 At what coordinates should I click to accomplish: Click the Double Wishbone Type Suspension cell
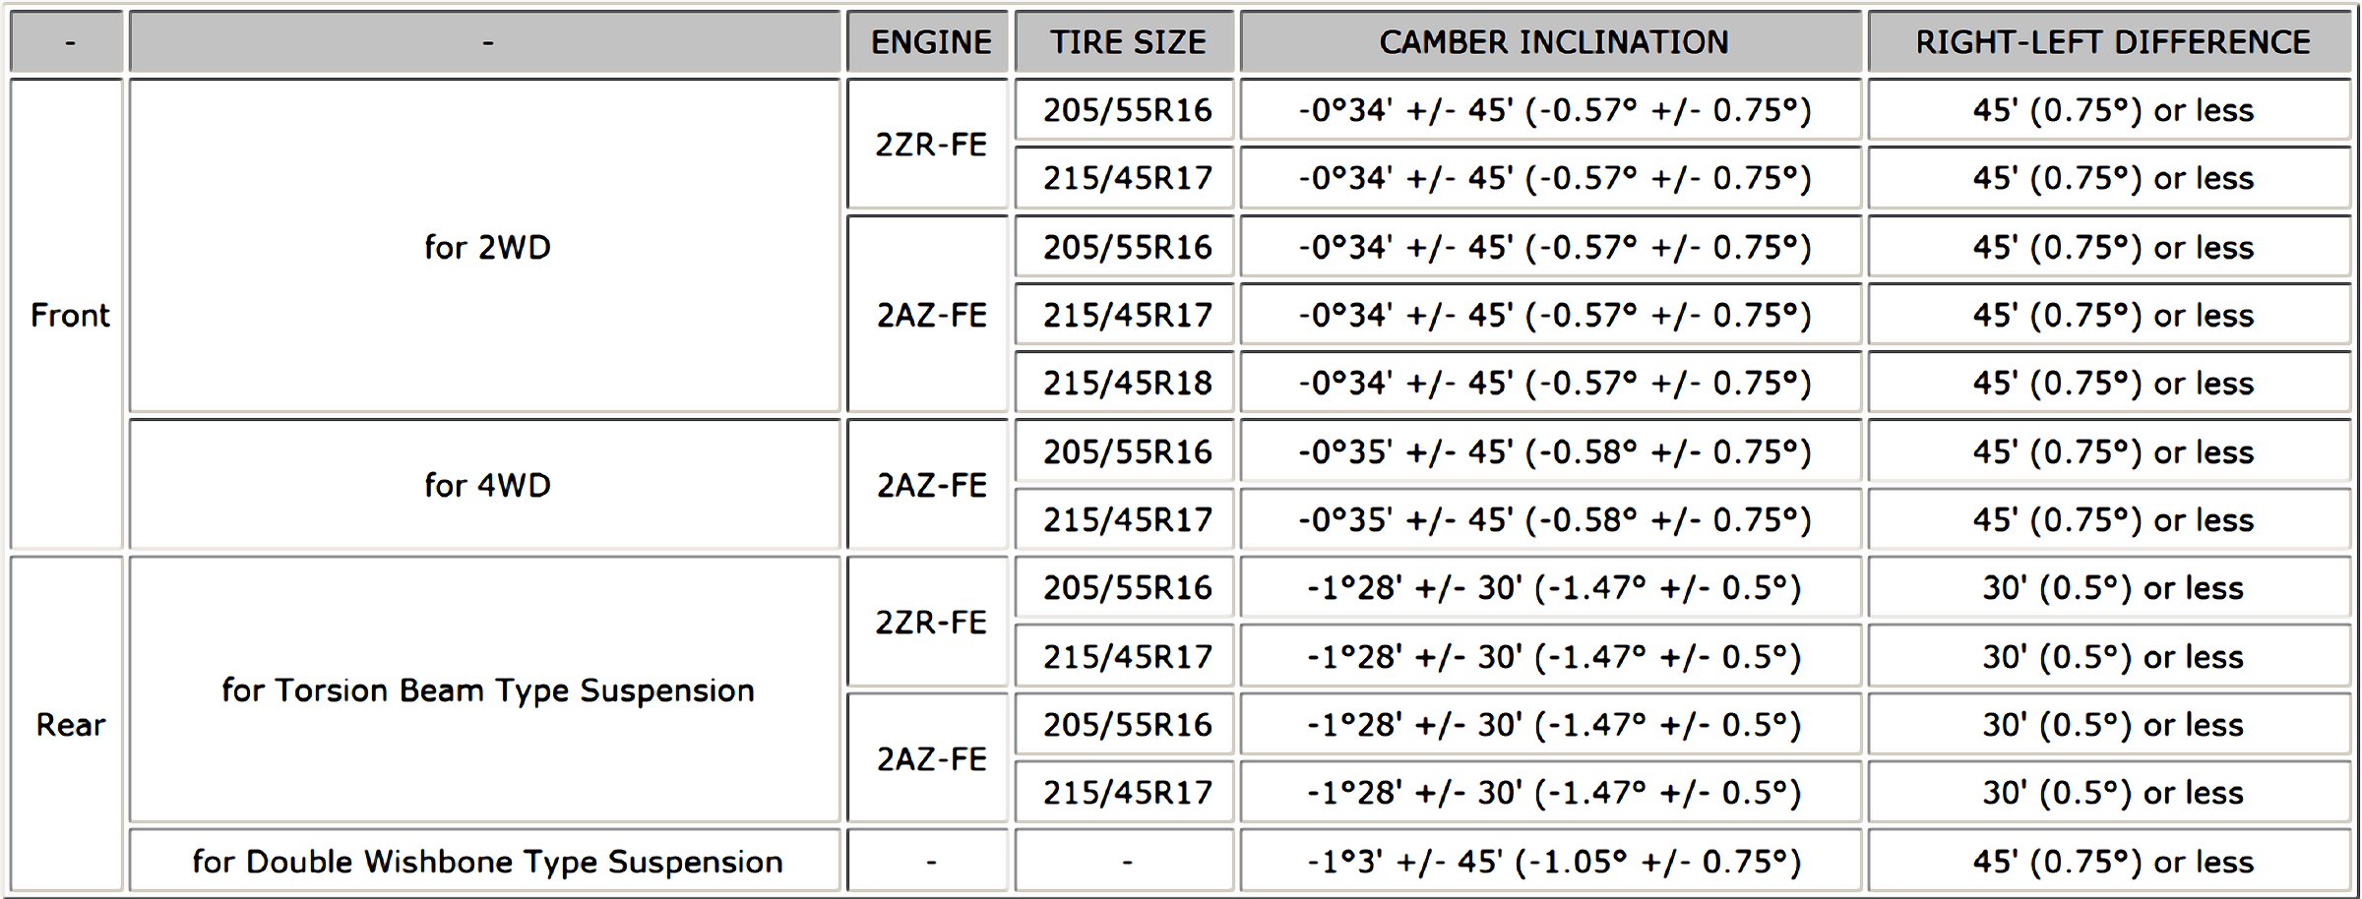(486, 862)
